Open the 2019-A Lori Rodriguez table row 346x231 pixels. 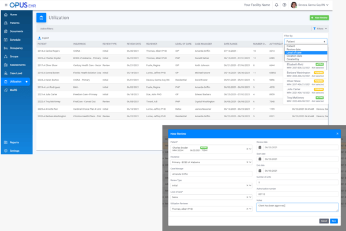click(160, 87)
